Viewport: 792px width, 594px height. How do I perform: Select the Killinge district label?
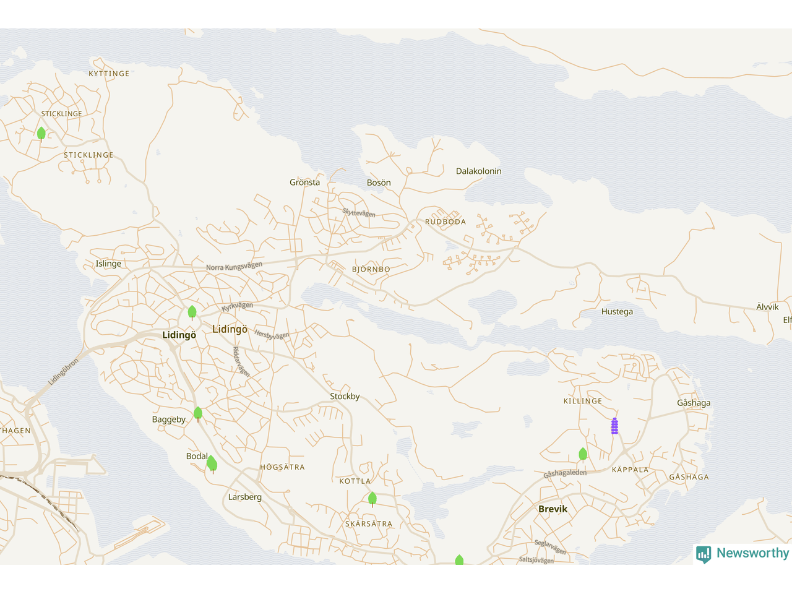(x=583, y=402)
